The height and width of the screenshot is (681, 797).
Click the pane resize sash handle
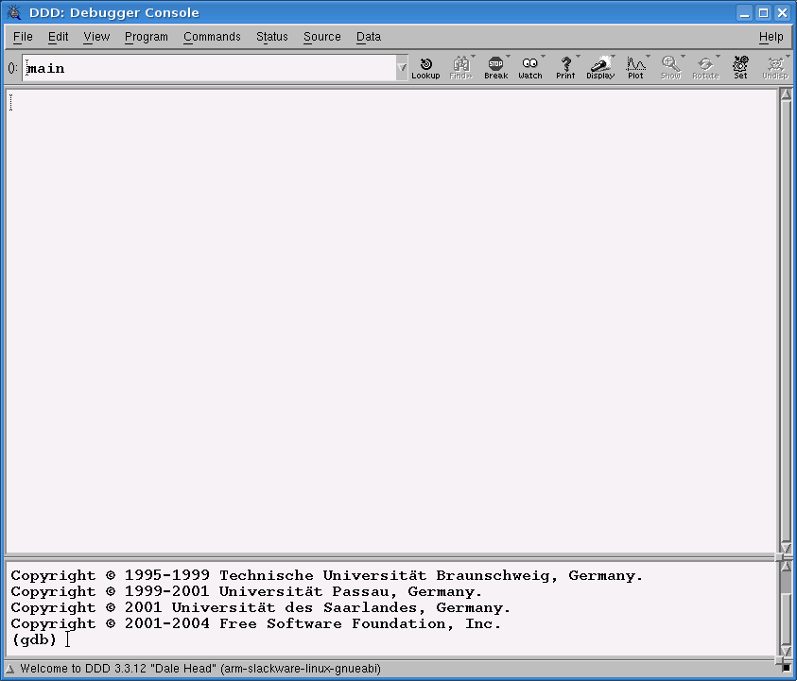coord(779,557)
